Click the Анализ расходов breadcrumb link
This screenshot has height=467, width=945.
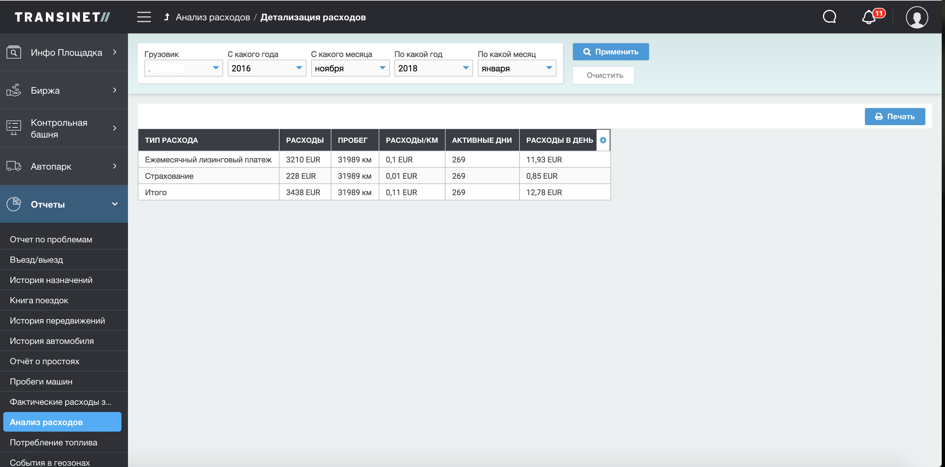(213, 17)
